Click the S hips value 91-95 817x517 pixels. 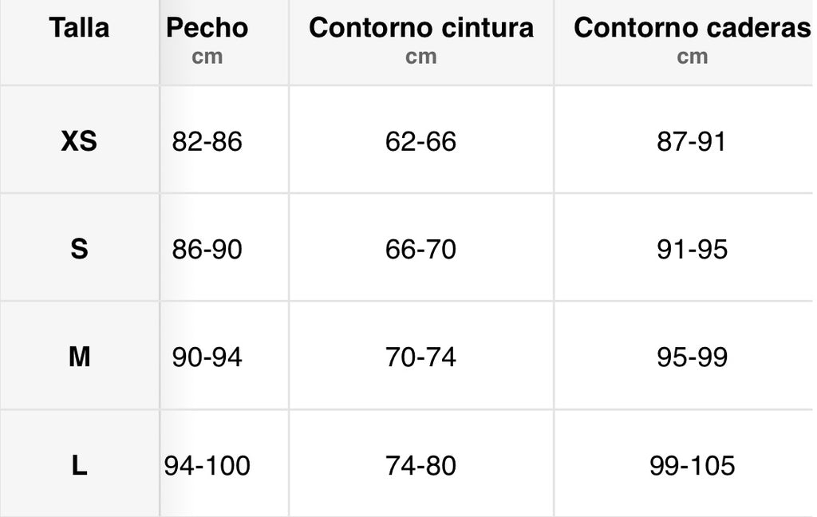coord(692,250)
